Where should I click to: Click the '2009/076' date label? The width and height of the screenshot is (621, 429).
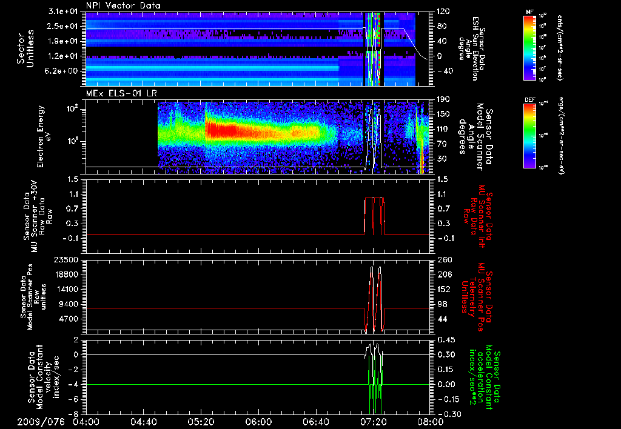[x=41, y=422]
